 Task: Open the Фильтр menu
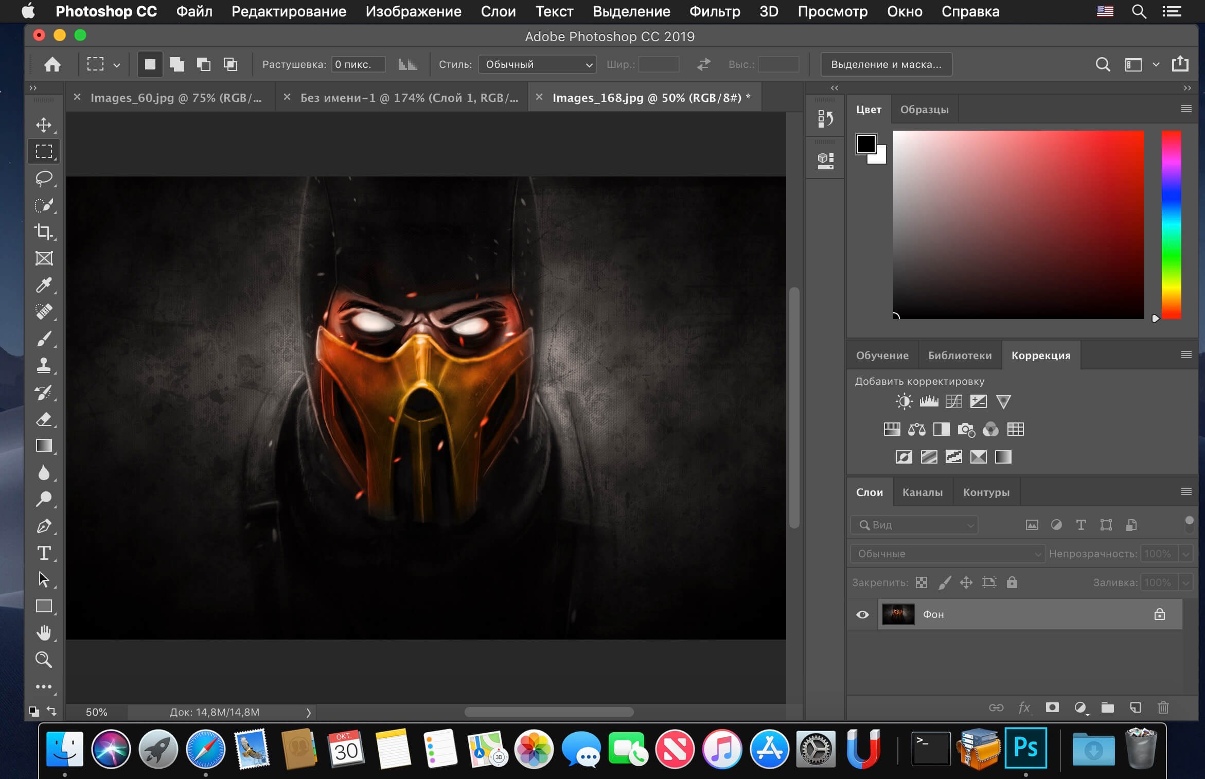713,11
